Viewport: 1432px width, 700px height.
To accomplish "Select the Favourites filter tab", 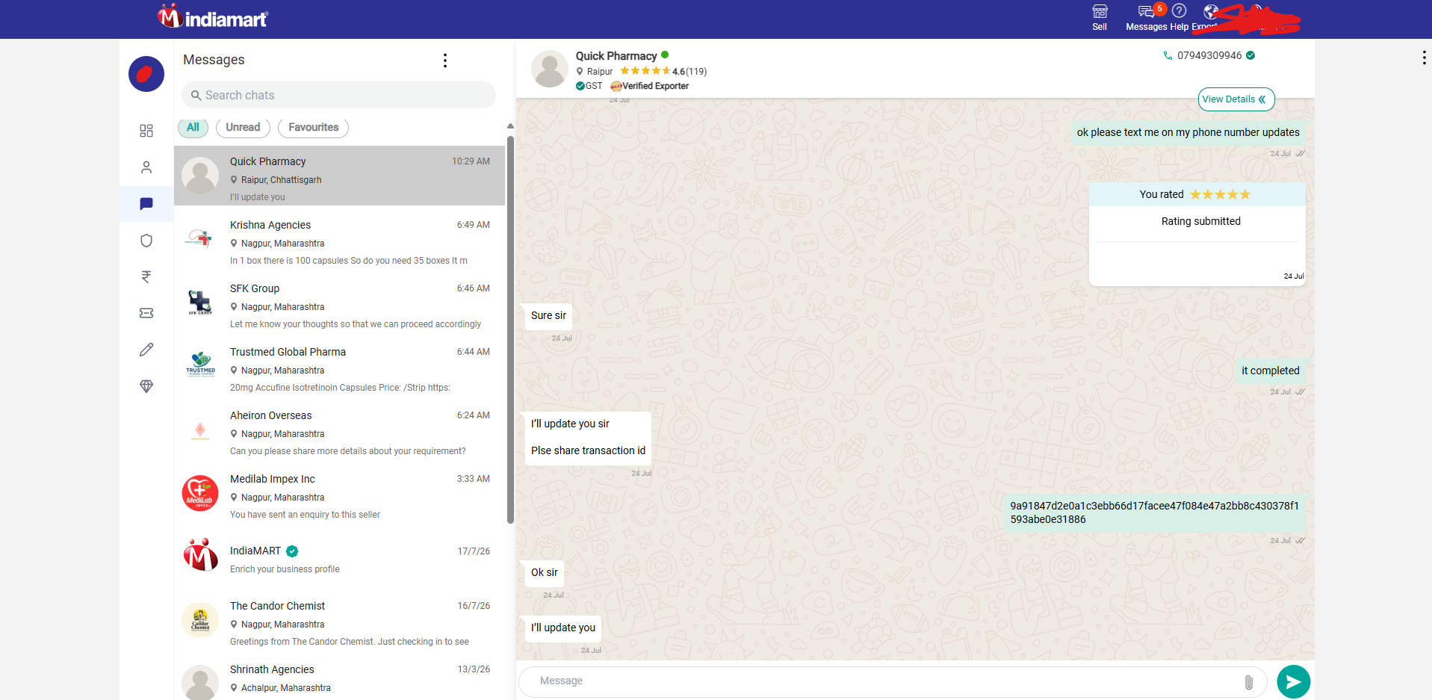I will [x=313, y=128].
